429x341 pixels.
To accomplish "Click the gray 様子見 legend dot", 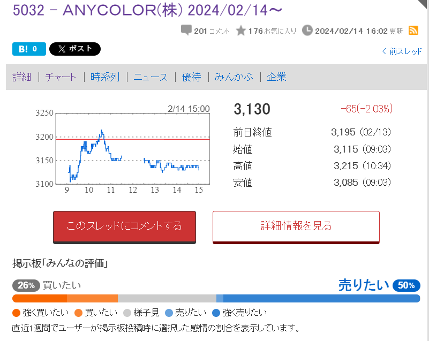I will coord(127,313).
